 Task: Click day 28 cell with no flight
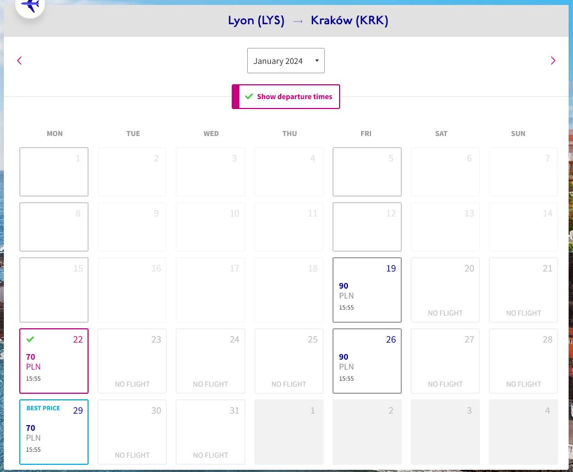pyautogui.click(x=523, y=361)
